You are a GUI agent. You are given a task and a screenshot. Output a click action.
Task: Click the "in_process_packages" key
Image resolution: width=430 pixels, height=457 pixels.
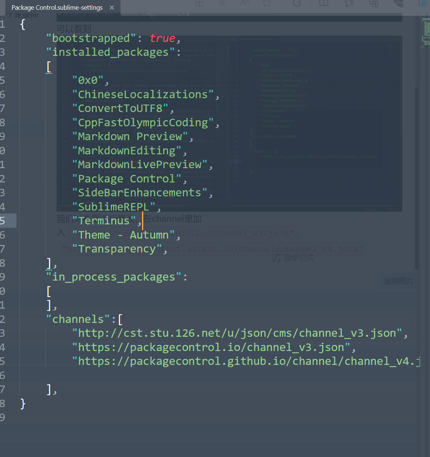pyautogui.click(x=114, y=277)
